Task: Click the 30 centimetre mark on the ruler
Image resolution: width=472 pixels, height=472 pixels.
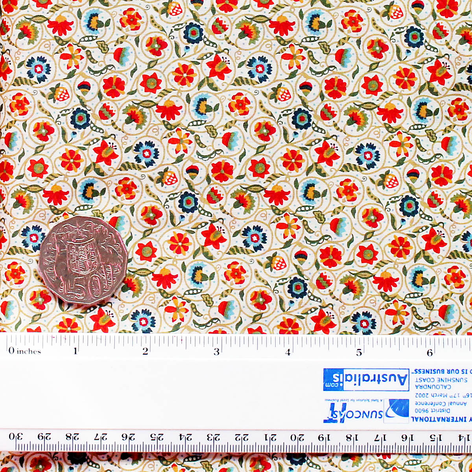Action: (16, 437)
